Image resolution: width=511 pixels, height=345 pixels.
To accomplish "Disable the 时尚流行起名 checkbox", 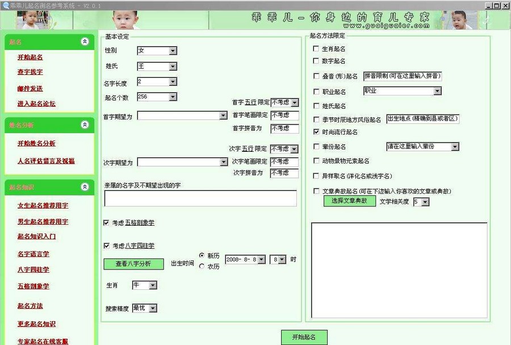I will (316, 132).
